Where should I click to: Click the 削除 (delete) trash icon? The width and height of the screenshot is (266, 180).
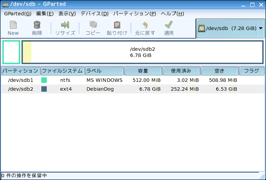37,25
